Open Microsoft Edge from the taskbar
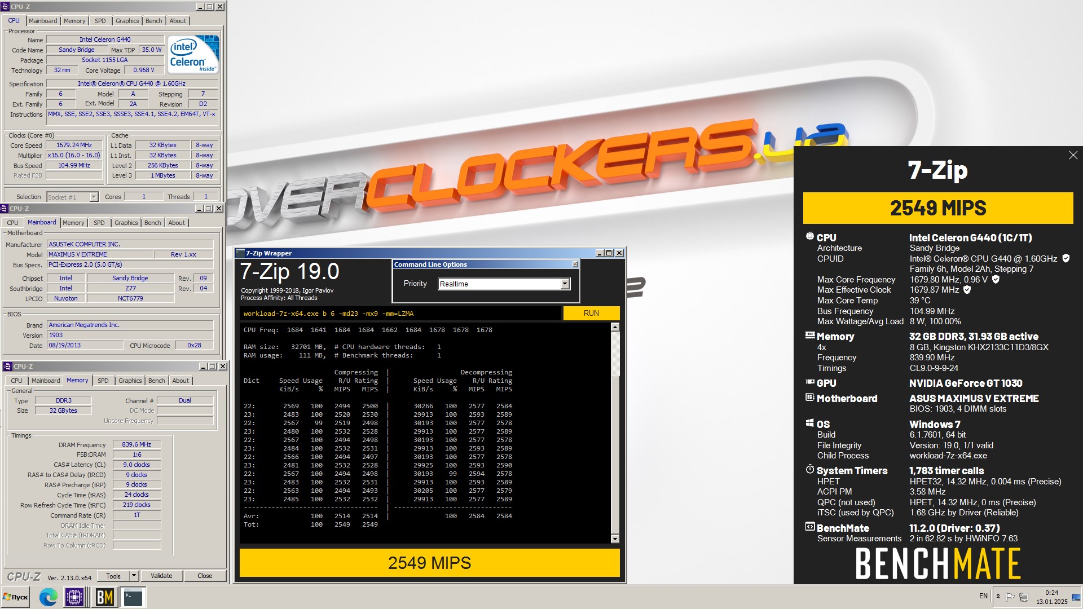 point(48,597)
